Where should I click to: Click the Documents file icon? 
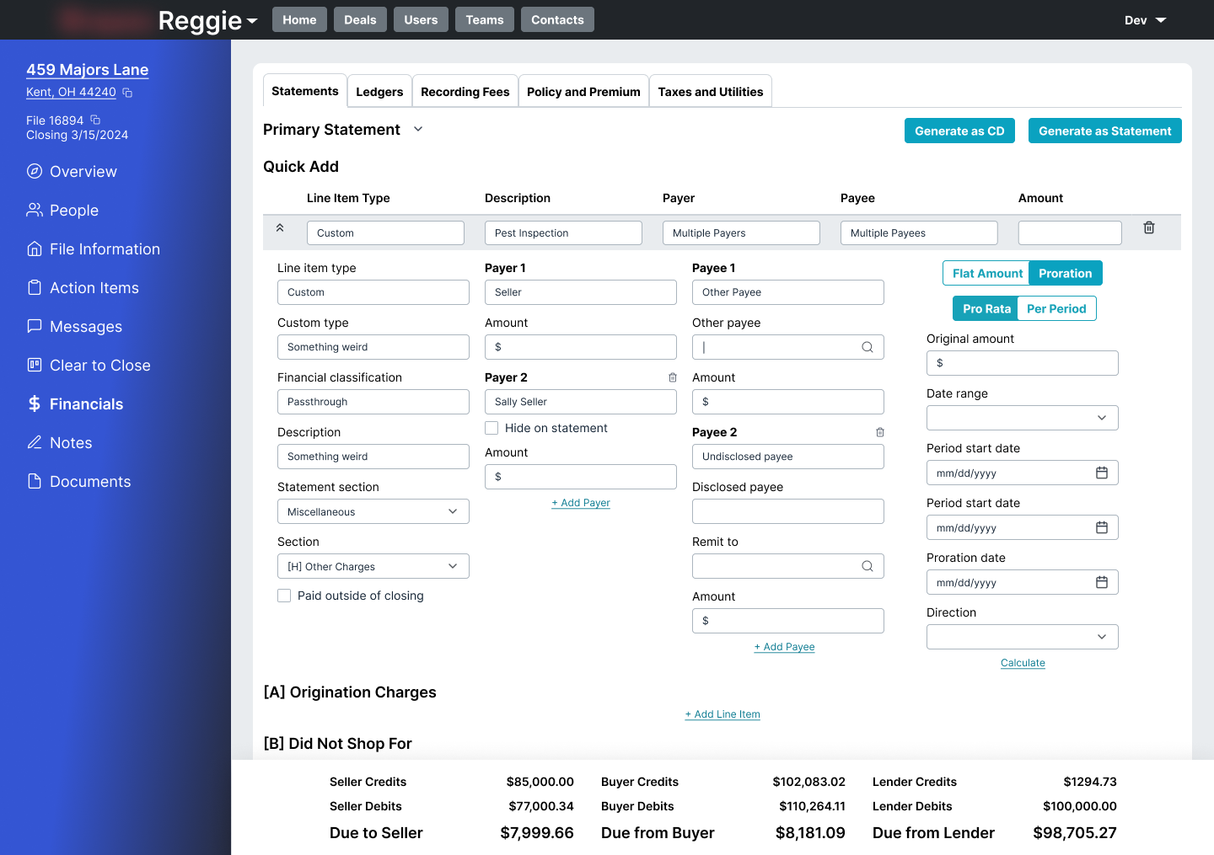click(35, 481)
